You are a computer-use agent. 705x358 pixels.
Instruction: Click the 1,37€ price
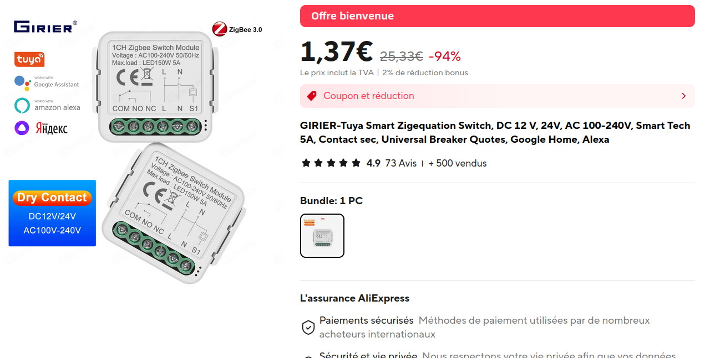337,51
